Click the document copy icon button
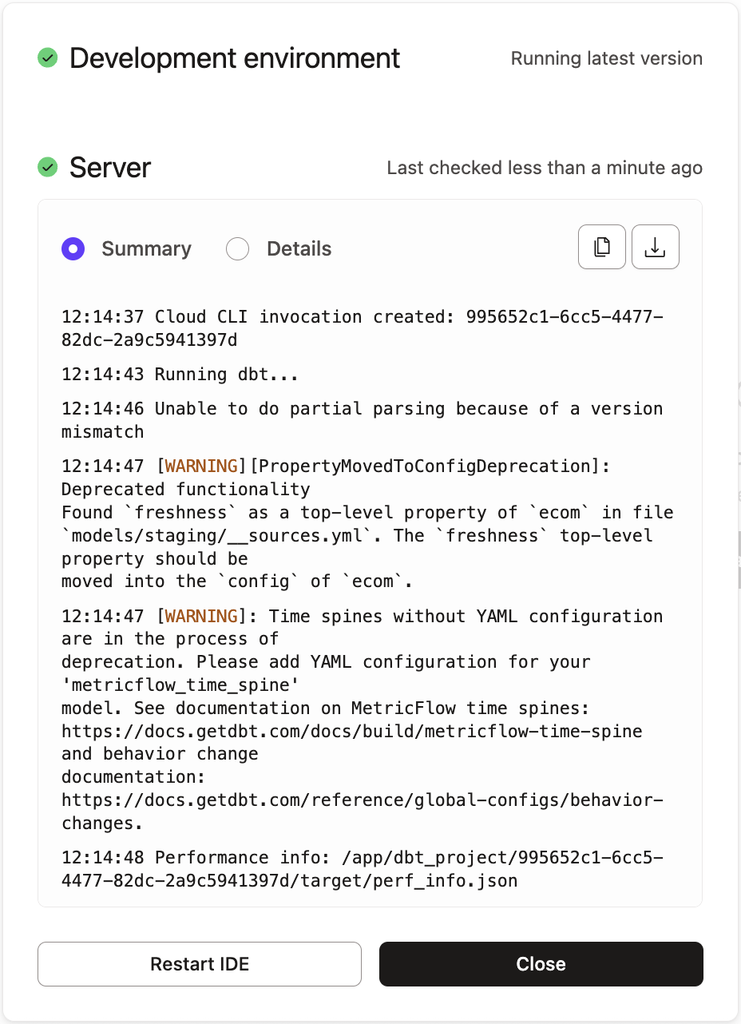Viewport: 741px width, 1024px height. click(x=602, y=247)
